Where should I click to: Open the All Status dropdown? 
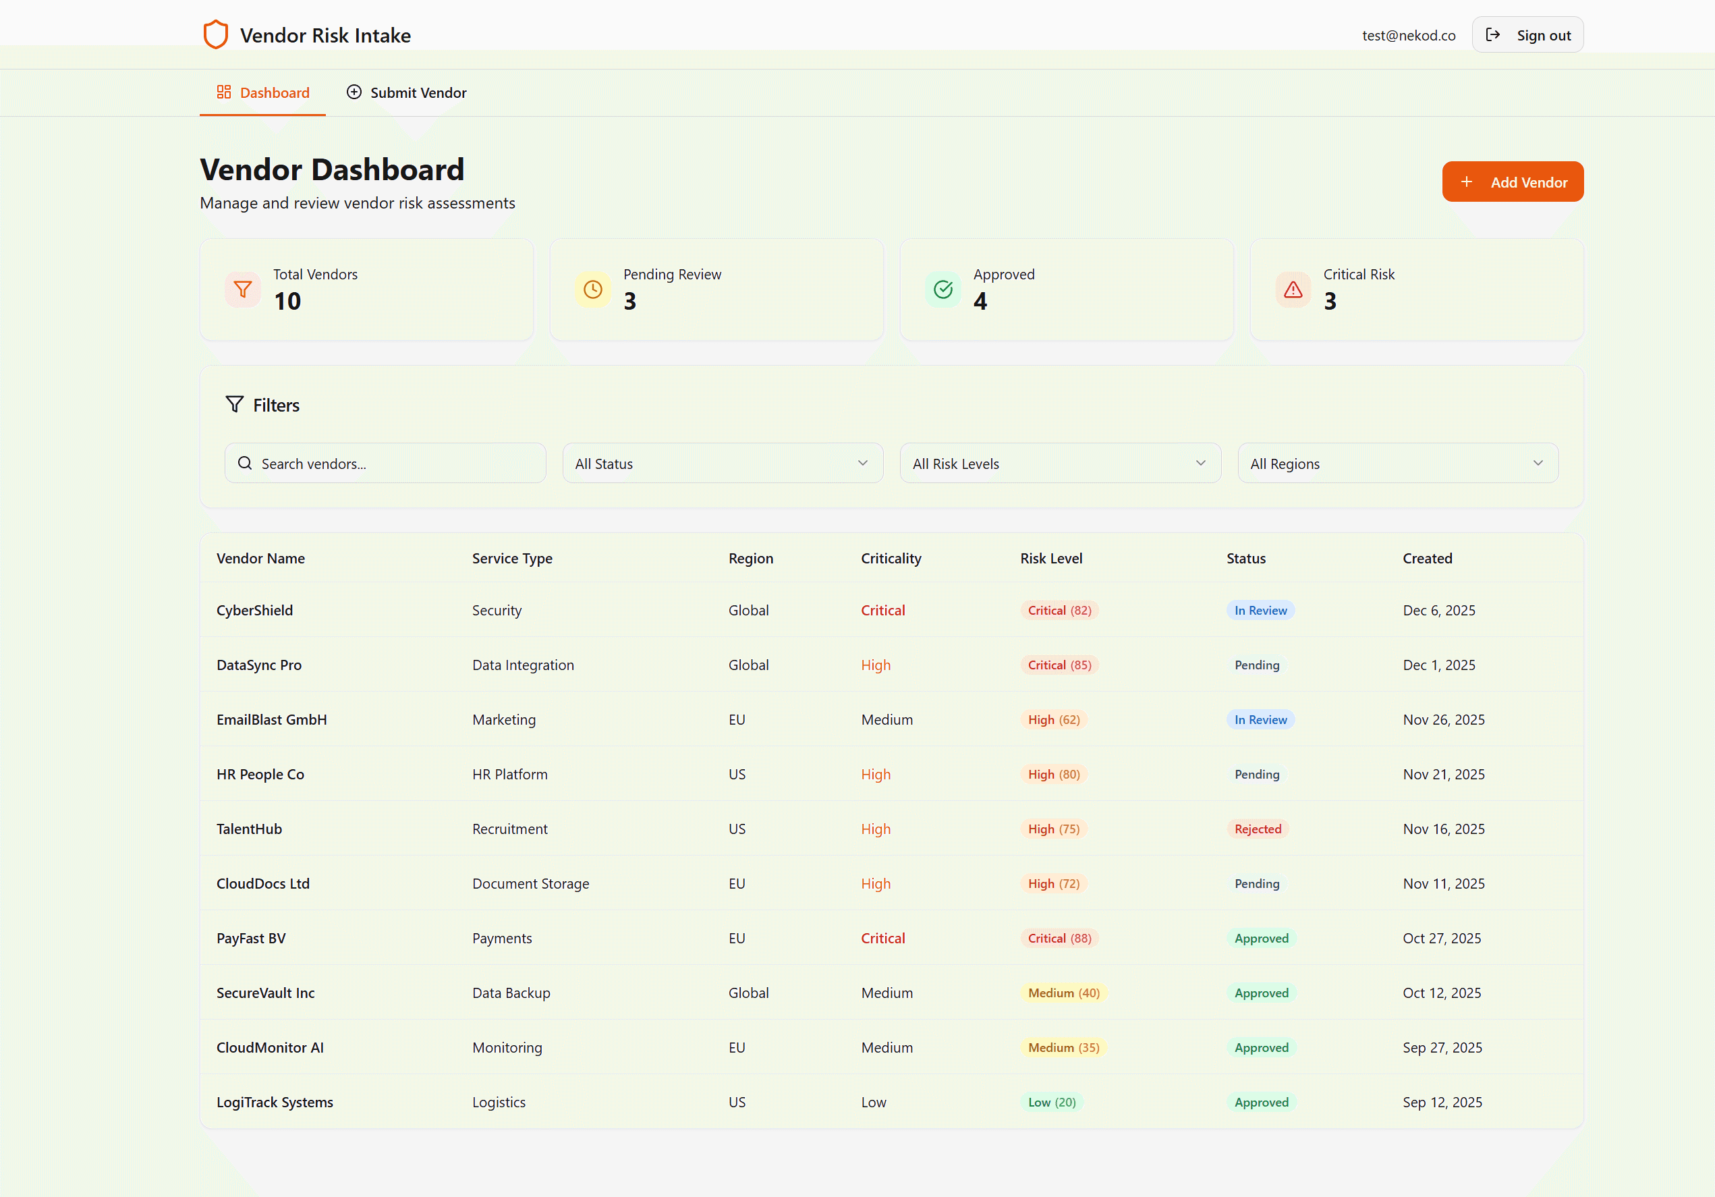point(722,464)
